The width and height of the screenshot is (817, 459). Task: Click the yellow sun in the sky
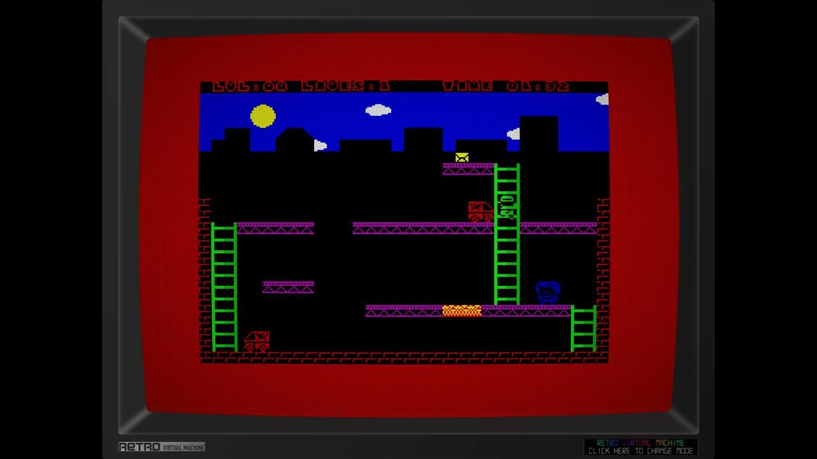click(x=263, y=116)
